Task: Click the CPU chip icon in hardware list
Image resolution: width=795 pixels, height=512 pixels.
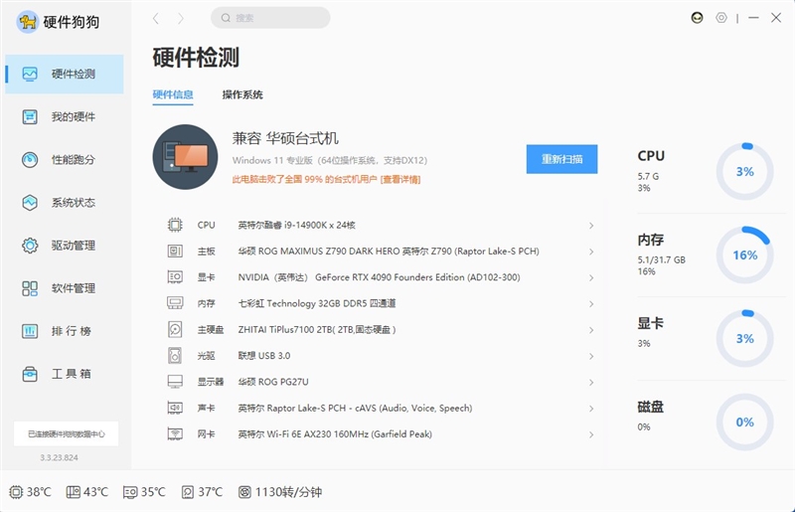Action: [x=175, y=225]
